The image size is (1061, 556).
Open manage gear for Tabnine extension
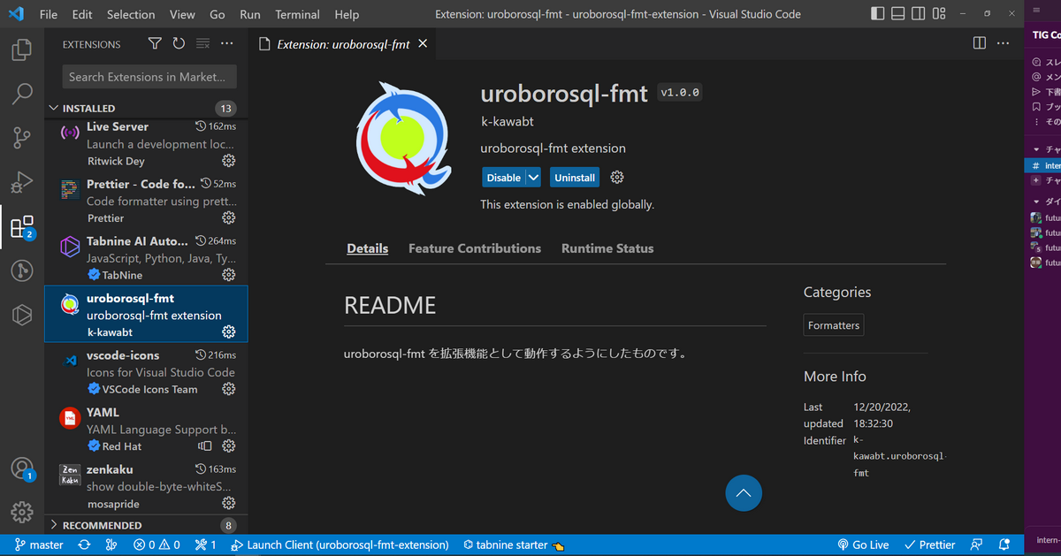click(228, 275)
